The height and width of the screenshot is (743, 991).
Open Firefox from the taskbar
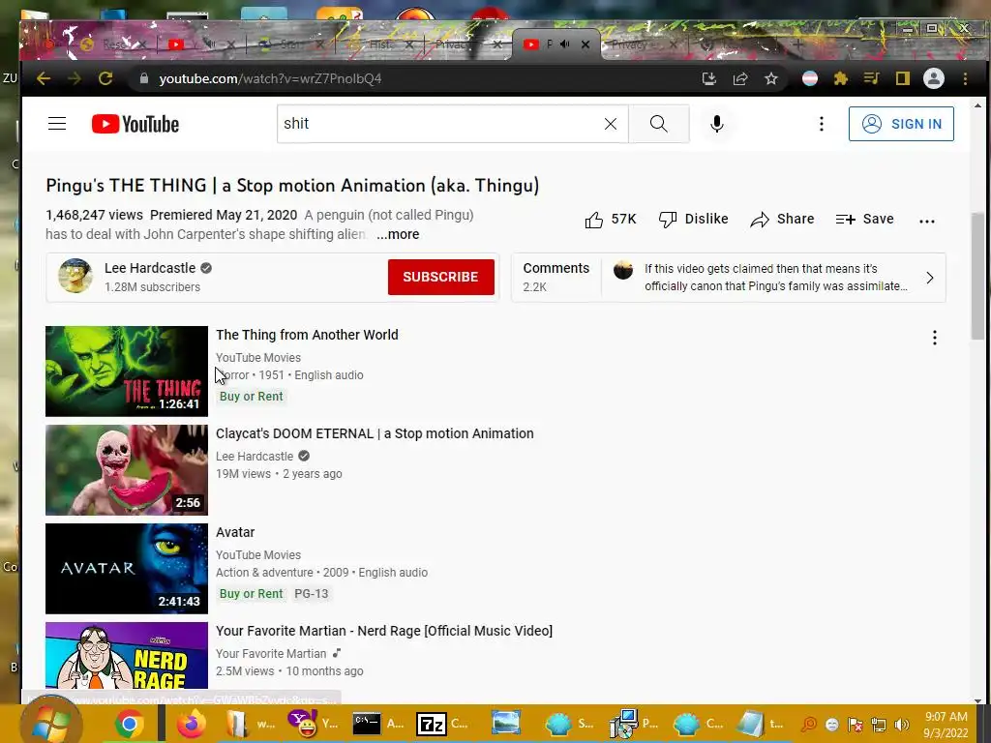tap(192, 724)
